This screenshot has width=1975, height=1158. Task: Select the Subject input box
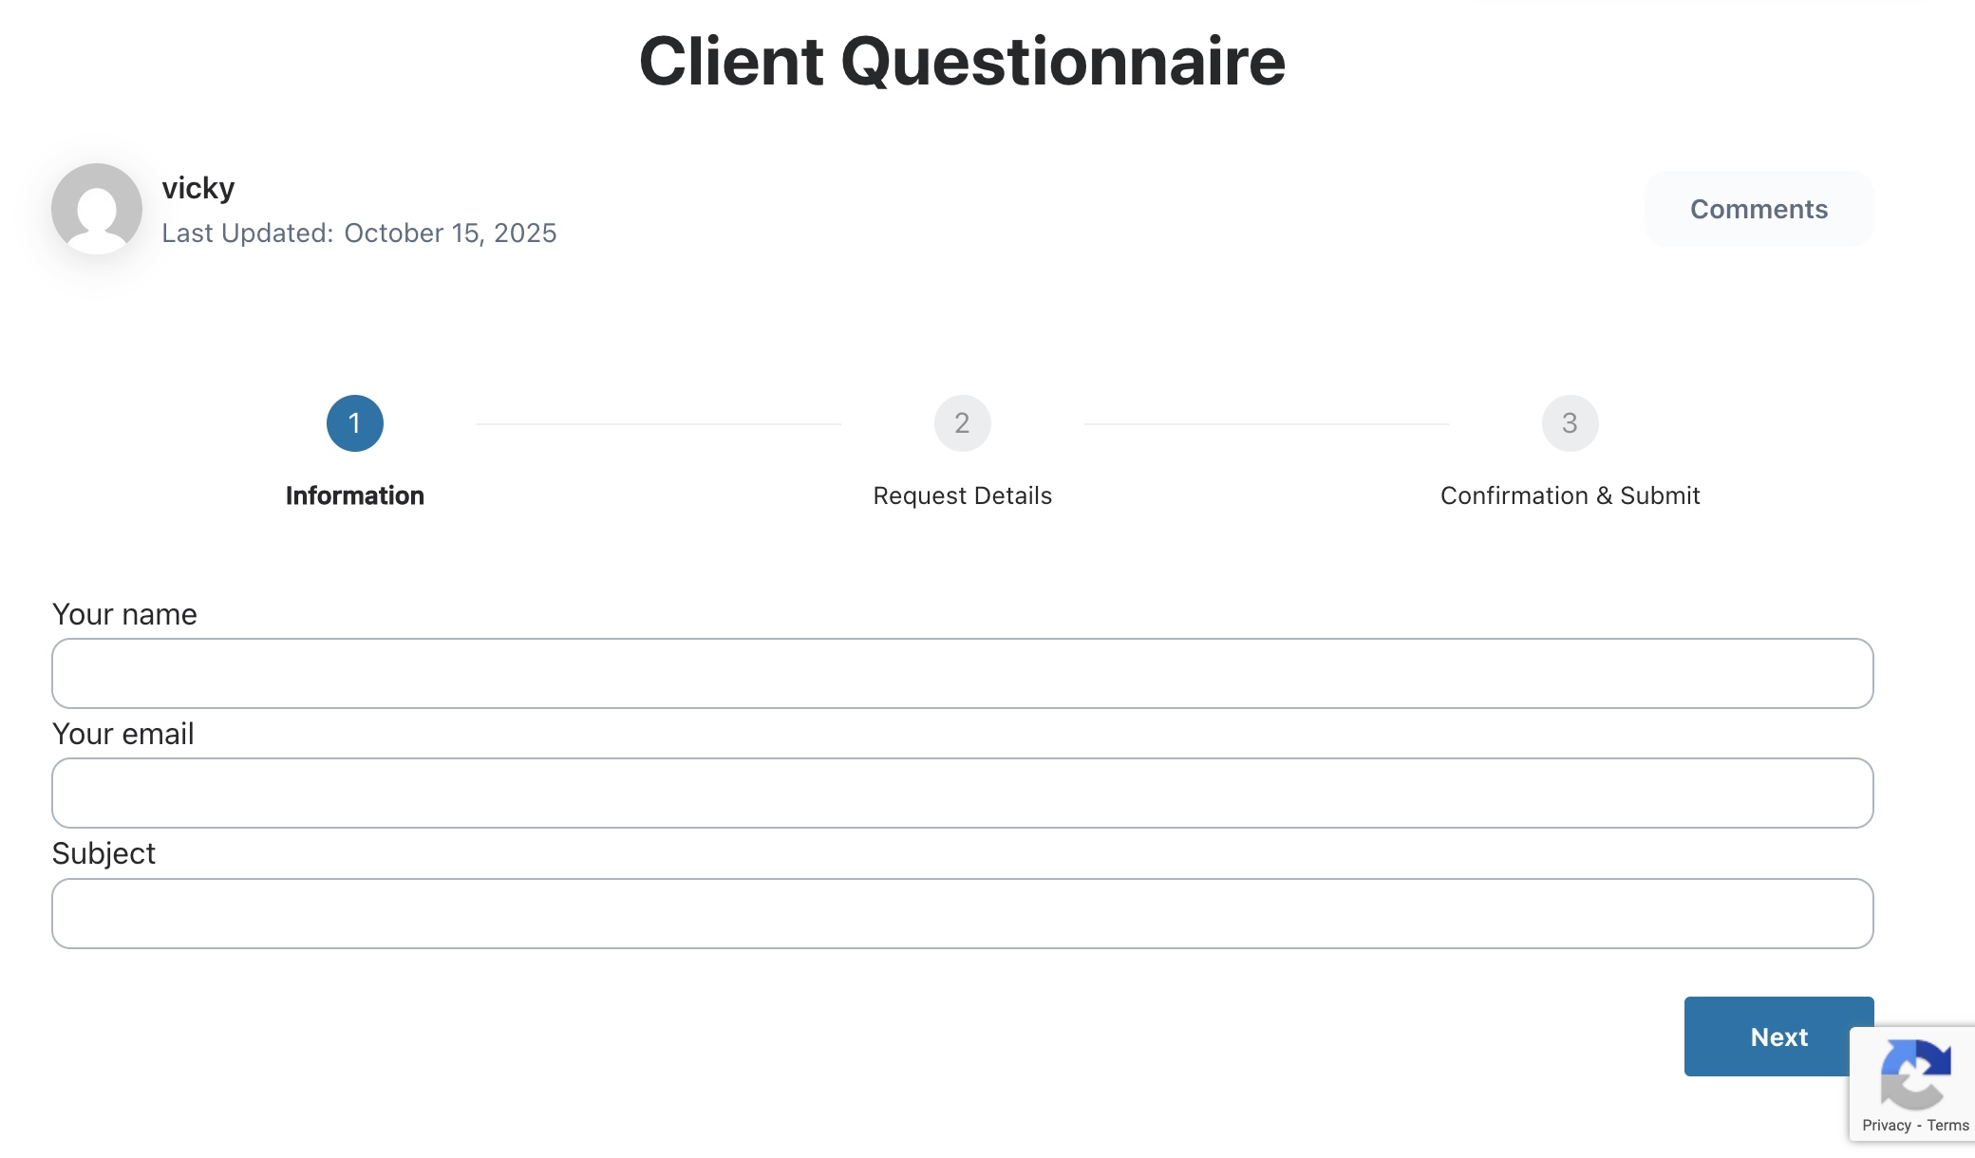[962, 913]
